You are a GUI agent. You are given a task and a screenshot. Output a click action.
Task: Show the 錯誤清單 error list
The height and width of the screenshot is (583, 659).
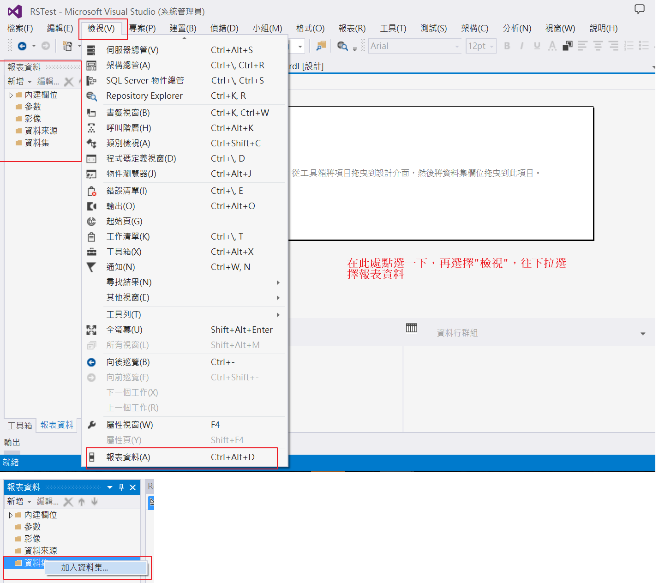click(x=185, y=191)
